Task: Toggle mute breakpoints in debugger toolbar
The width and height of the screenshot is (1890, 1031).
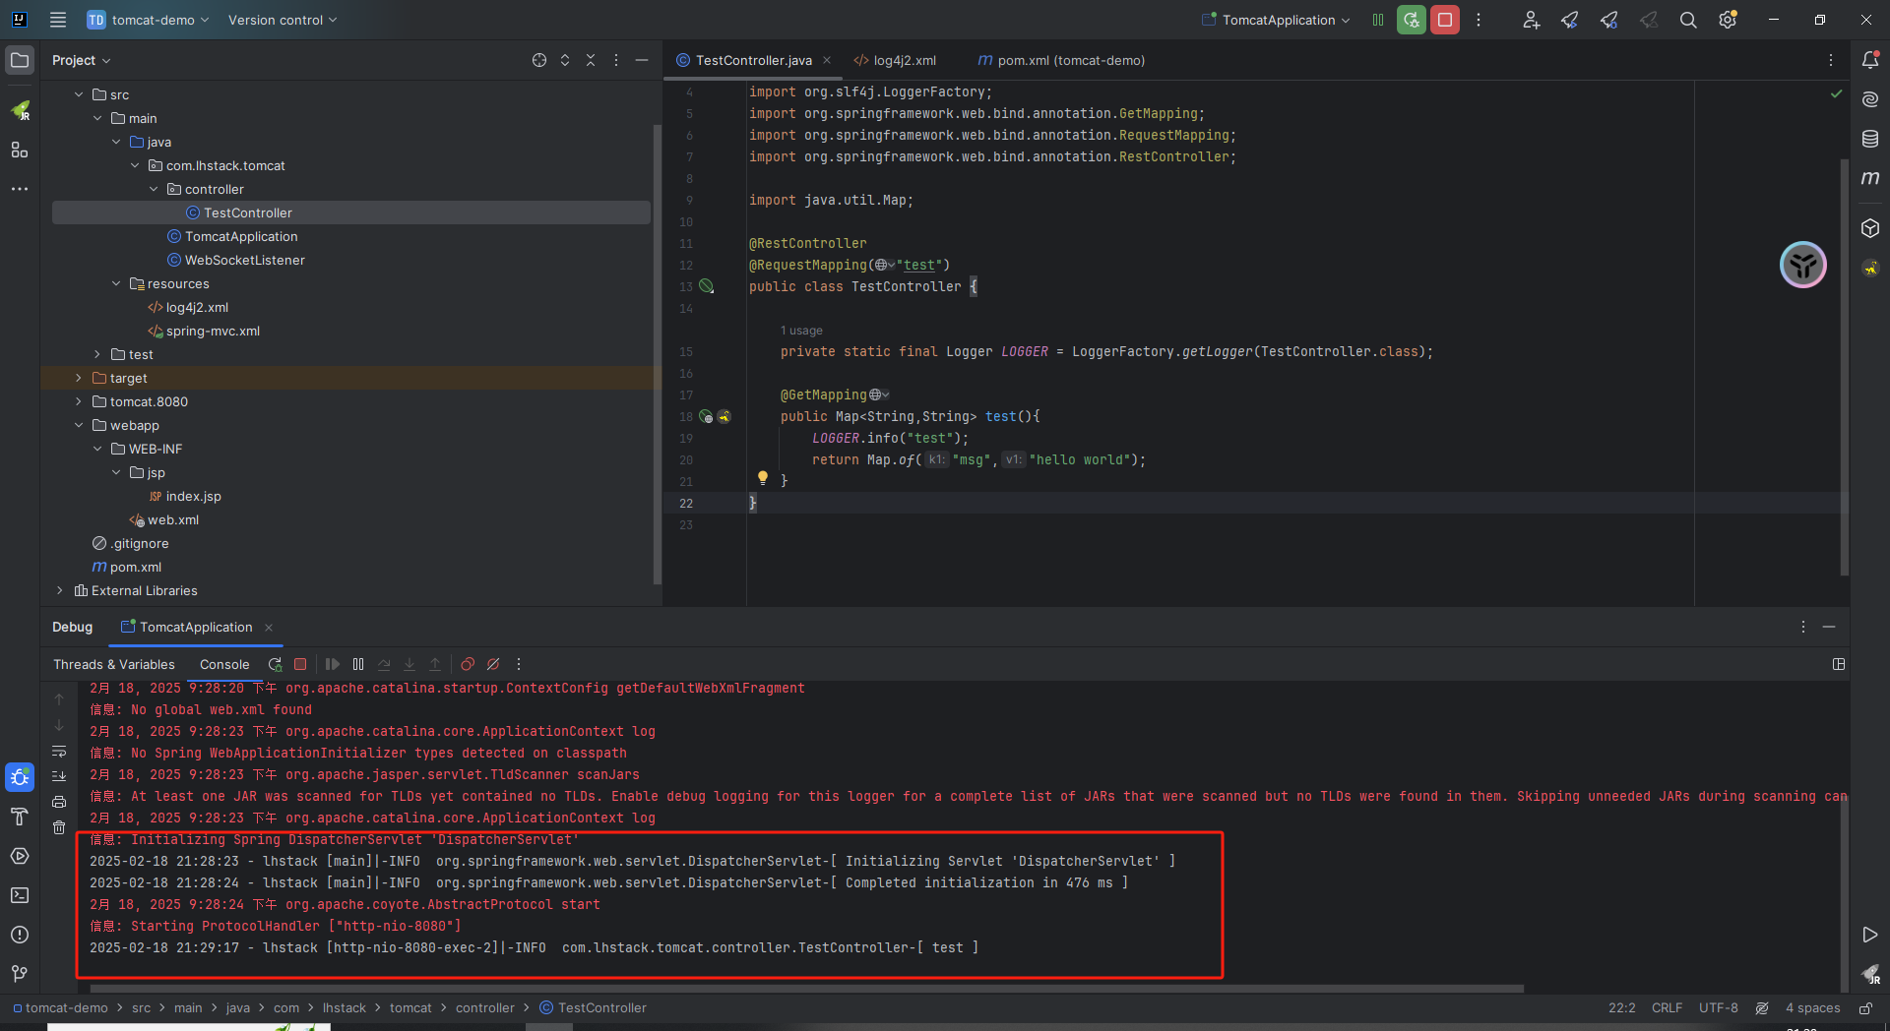Action: 493,664
